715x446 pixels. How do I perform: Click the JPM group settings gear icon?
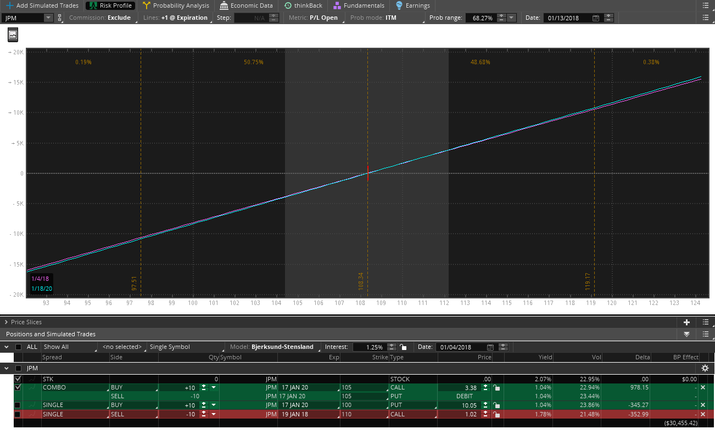(705, 368)
